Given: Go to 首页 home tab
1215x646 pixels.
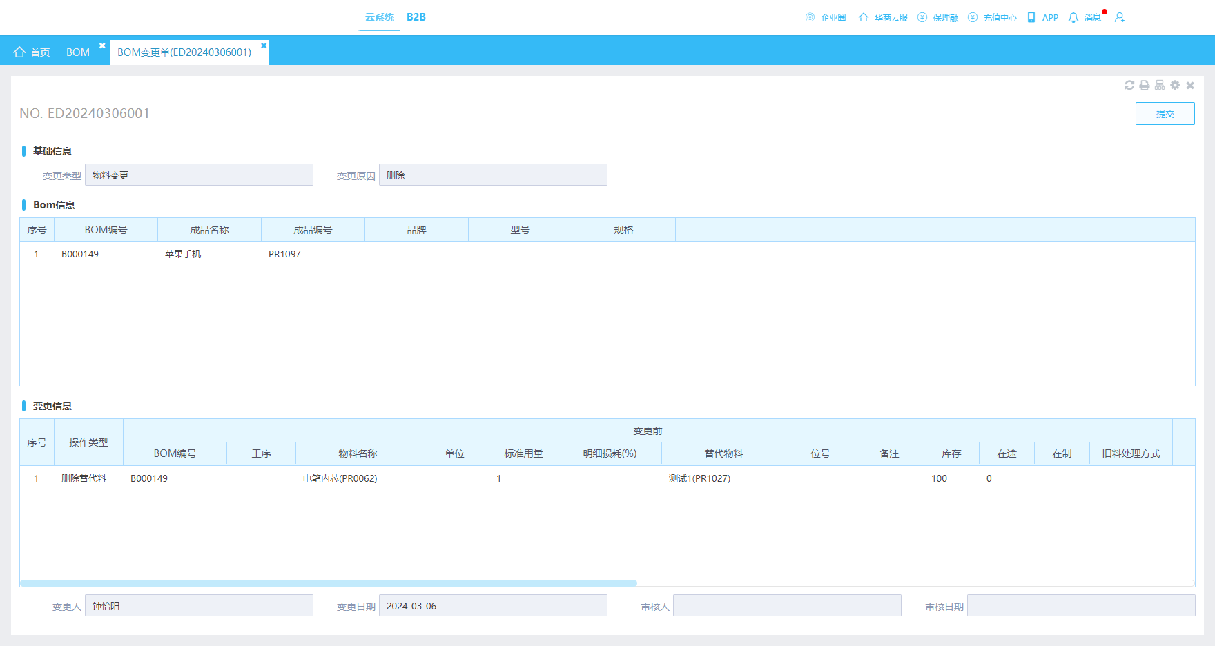Looking at the screenshot, I should click(x=32, y=52).
